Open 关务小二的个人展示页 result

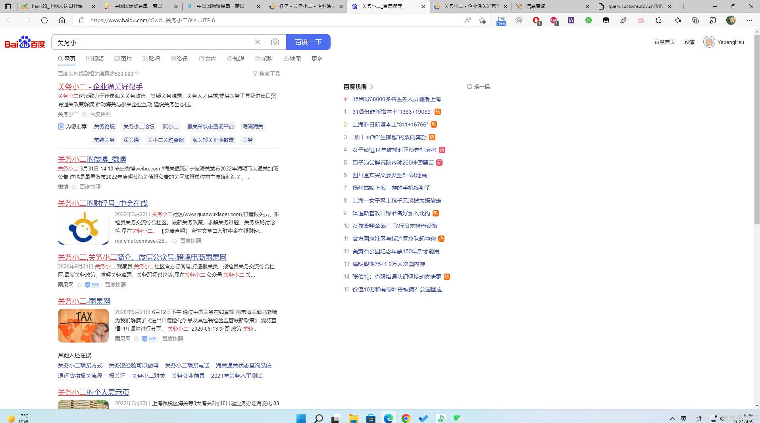tap(94, 392)
